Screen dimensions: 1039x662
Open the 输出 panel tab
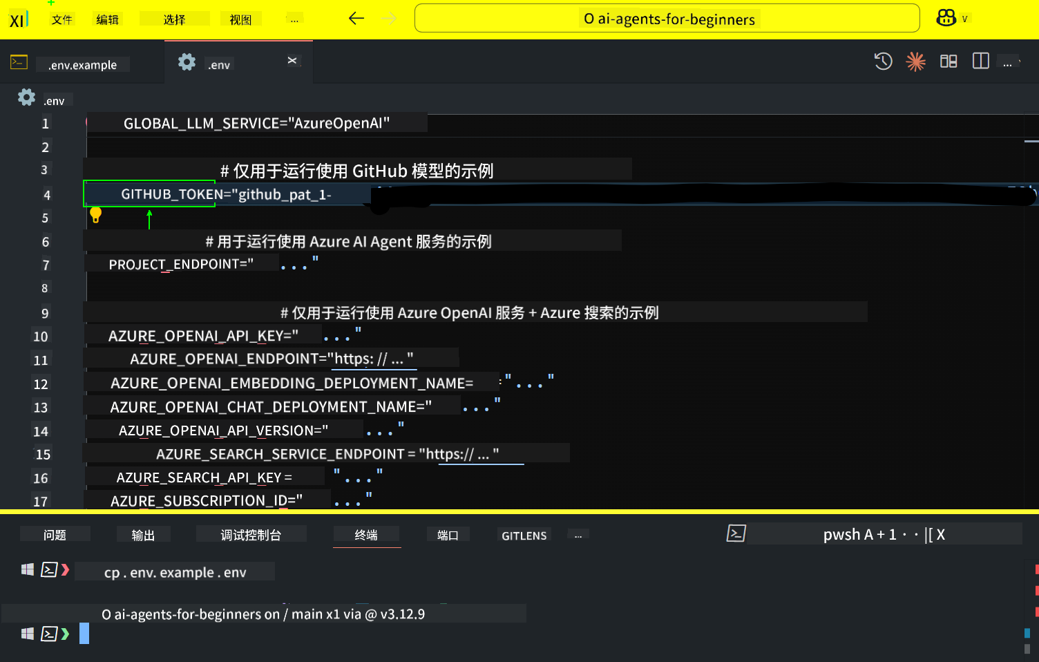[x=143, y=535]
